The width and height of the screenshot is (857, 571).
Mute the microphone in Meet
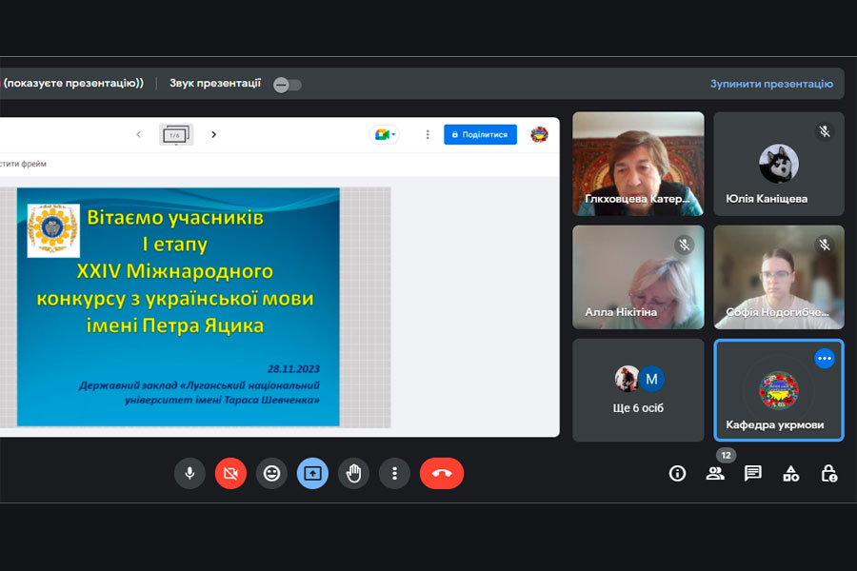point(189,473)
